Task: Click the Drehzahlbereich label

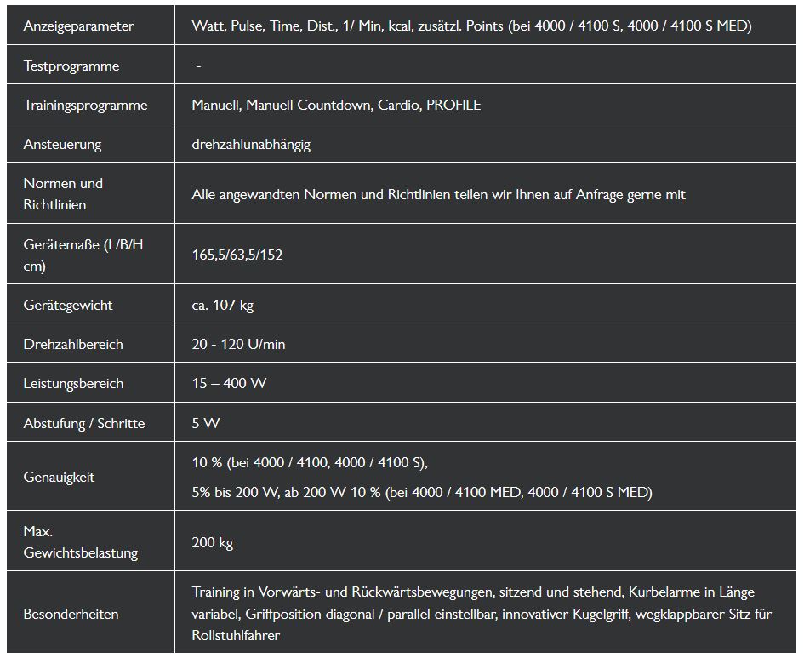Action: click(73, 345)
